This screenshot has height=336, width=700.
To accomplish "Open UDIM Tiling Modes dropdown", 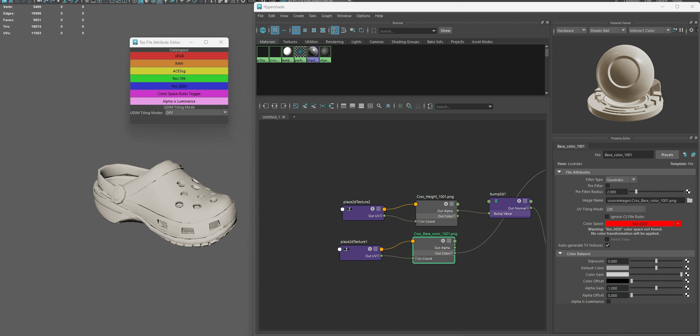I will tap(197, 112).
